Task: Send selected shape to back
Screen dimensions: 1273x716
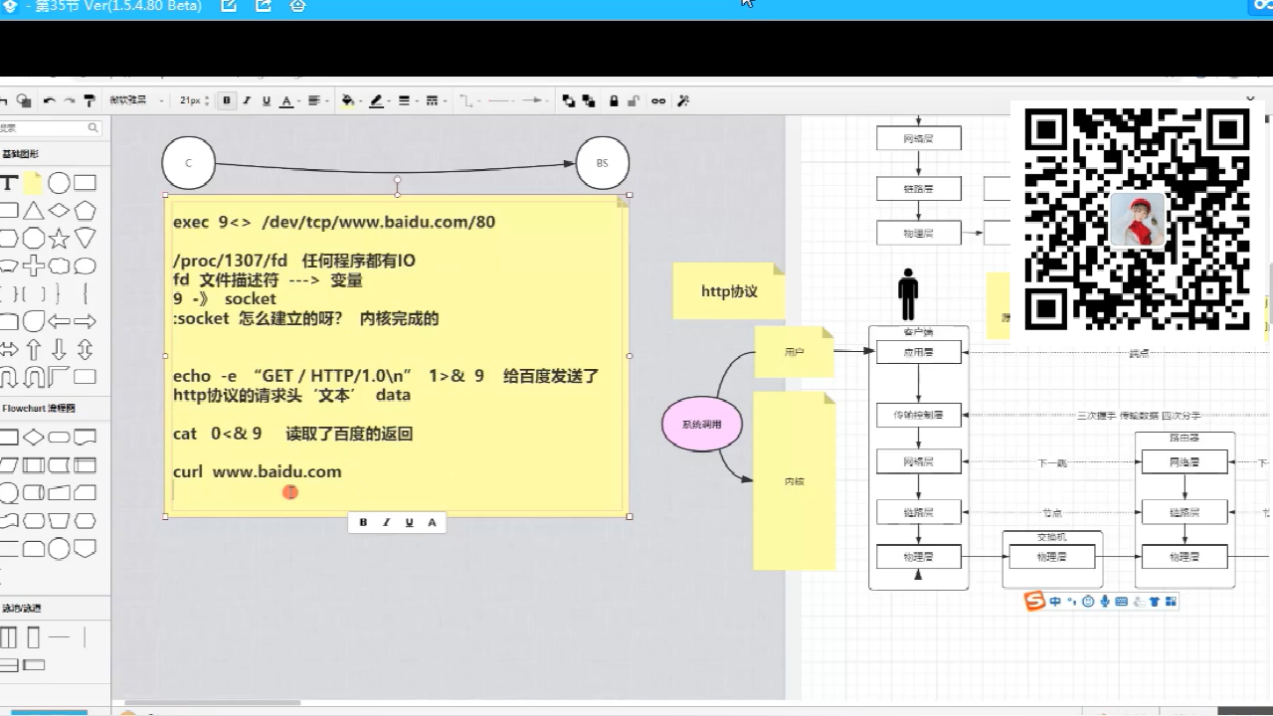Action: (x=589, y=100)
